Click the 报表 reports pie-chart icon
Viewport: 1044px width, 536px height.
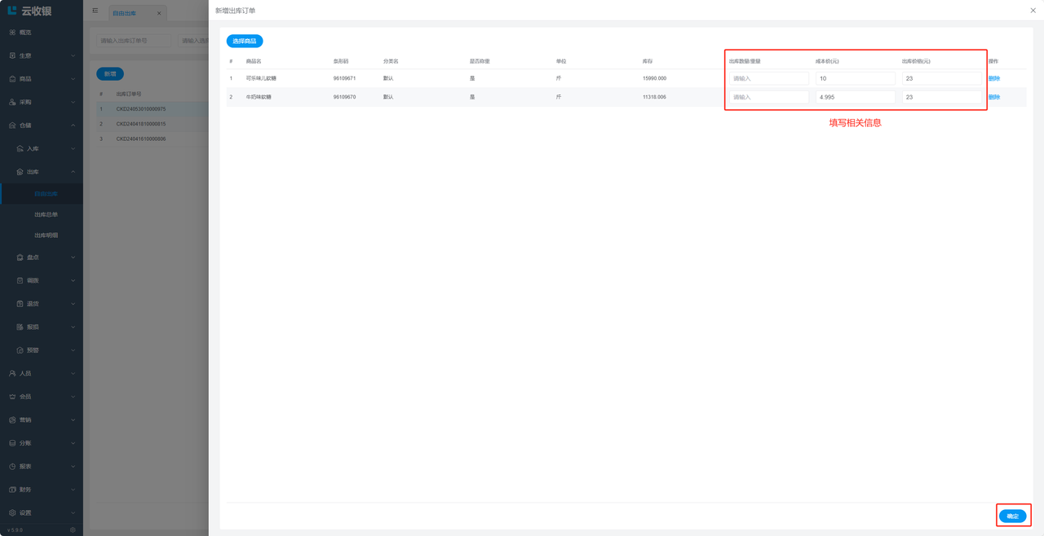tap(12, 467)
